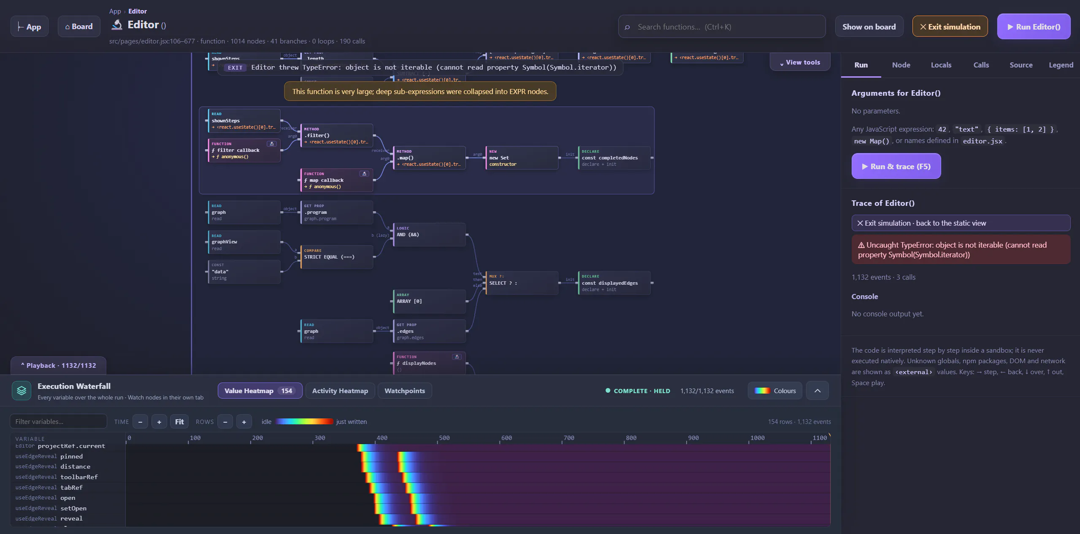Open microscope icon on filter callback node
1080x534 pixels.
(x=272, y=144)
